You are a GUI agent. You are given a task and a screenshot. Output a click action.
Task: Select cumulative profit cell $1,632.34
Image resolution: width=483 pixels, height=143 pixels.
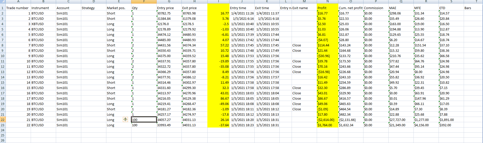pos(351,125)
